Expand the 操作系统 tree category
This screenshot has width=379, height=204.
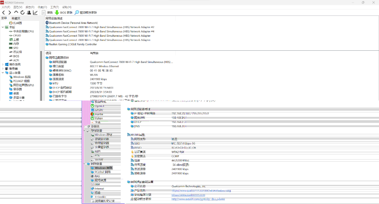tap(3, 64)
